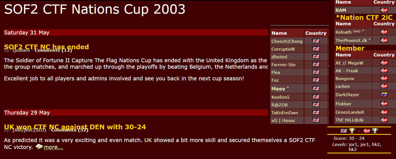396x159 pixels.
Task: Click the UK flag in the match score box
Action: point(344,131)
